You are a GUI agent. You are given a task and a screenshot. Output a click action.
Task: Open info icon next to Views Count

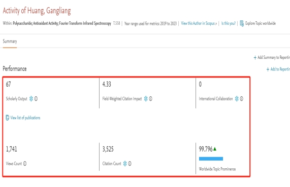[x=25, y=164]
